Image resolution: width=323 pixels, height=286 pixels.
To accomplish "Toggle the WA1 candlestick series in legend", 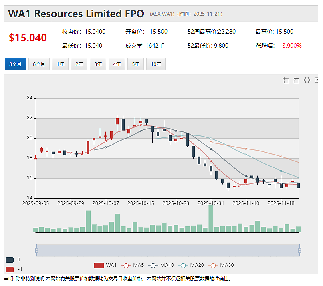I will click(105, 265).
